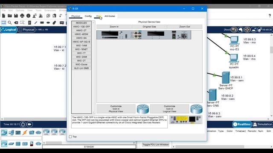Viewport: 273px width, 153px height.
Task: Click Customize Icon in Physical View
Action: (x=116, y=109)
